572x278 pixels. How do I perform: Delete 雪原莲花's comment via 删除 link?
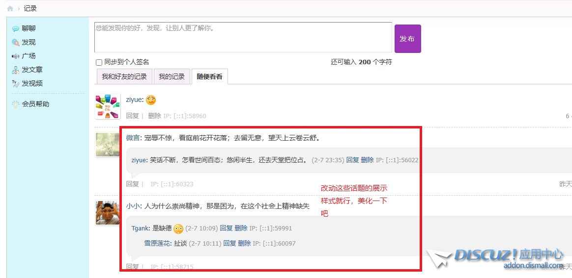pyautogui.click(x=244, y=244)
